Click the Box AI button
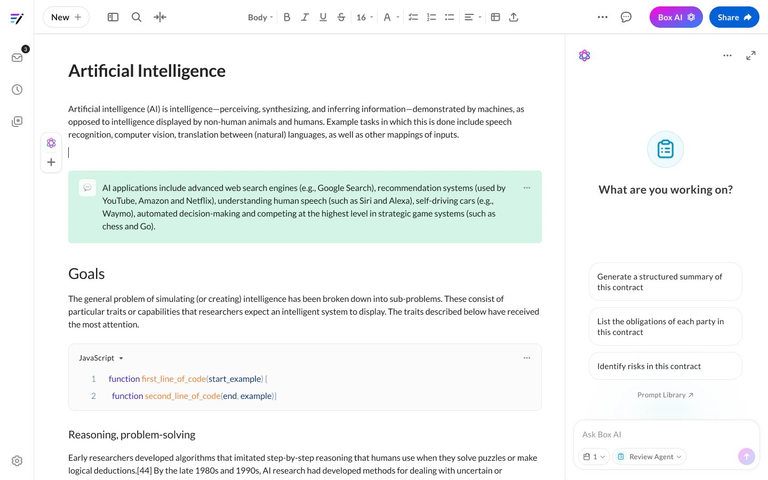Image resolution: width=768 pixels, height=480 pixels. pyautogui.click(x=676, y=17)
